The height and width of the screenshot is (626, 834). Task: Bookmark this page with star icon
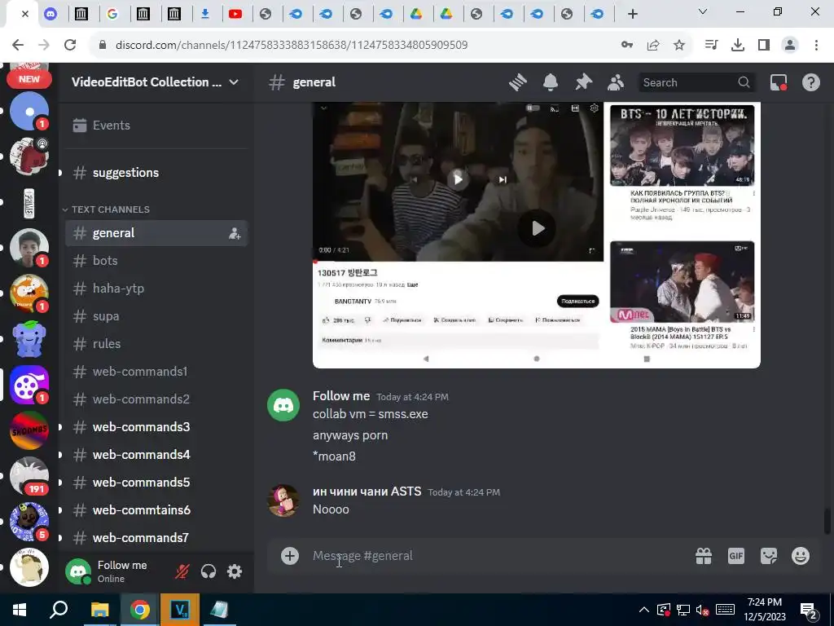click(x=679, y=45)
